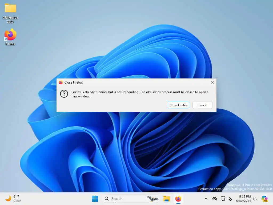Open the Windows Start menu
The image size is (273, 205).
(x=95, y=199)
